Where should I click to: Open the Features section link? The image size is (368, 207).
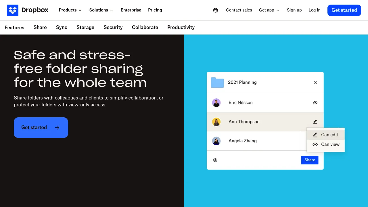pyautogui.click(x=14, y=28)
